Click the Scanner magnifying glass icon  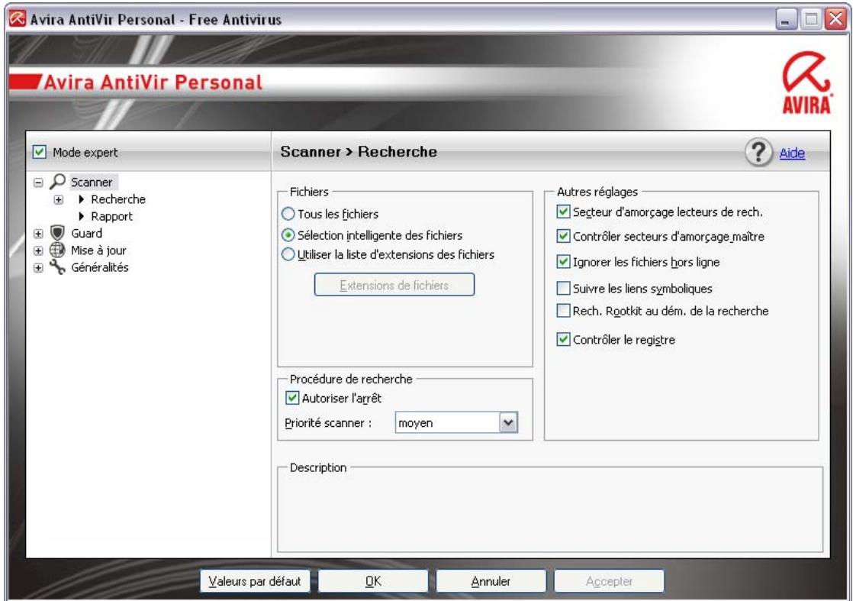pyautogui.click(x=57, y=181)
